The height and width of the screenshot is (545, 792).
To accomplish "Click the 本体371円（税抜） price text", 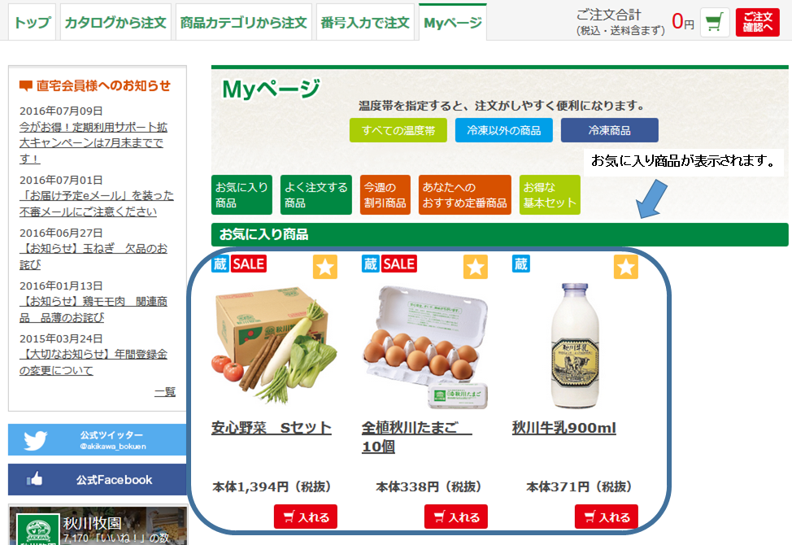I will pyautogui.click(x=579, y=487).
